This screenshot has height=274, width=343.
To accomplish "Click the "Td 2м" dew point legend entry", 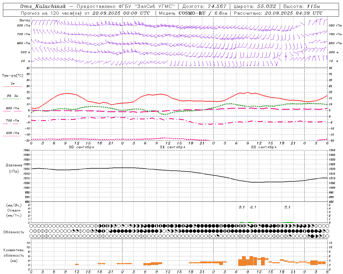I will click(x=12, y=96).
